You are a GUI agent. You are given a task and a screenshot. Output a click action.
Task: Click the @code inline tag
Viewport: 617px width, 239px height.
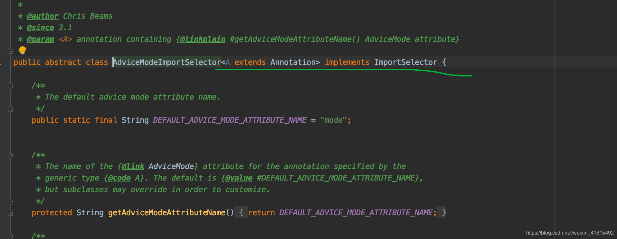119,178
